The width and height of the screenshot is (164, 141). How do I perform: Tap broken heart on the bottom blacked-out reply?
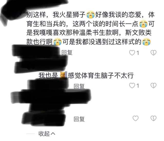pyautogui.click(x=153, y=118)
